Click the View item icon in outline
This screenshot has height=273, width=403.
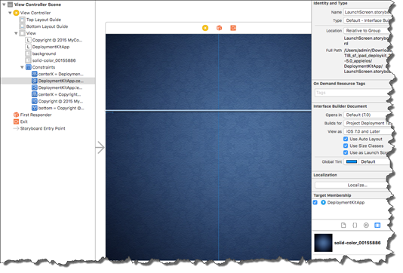23,33
